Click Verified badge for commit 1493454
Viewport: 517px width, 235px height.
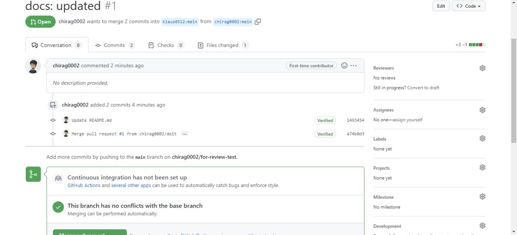[325, 120]
